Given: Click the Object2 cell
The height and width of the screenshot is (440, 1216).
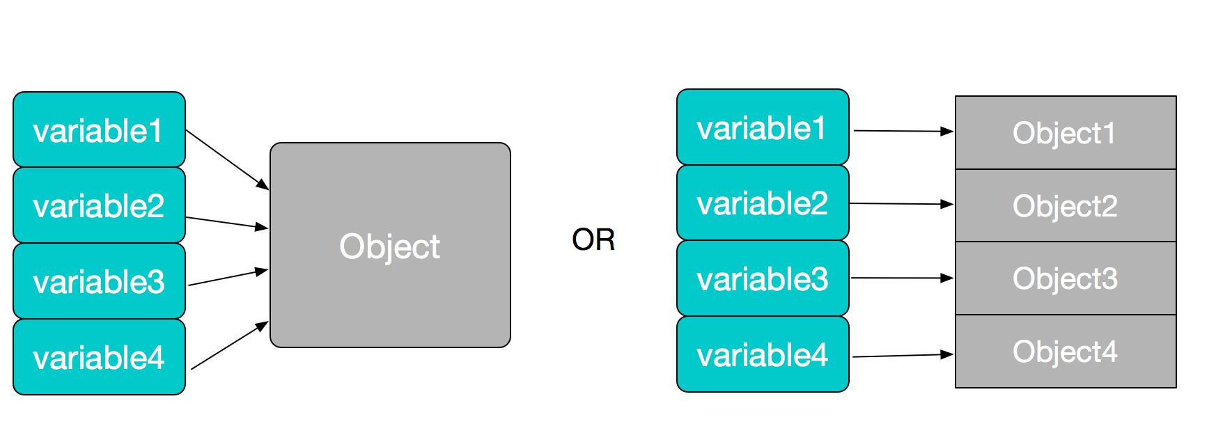Looking at the screenshot, I should pyautogui.click(x=1066, y=205).
